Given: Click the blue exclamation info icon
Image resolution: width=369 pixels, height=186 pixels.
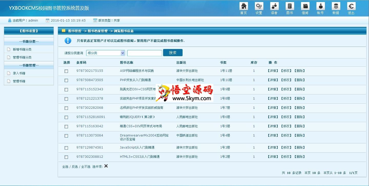Looking at the screenshot, I should click(68, 41).
